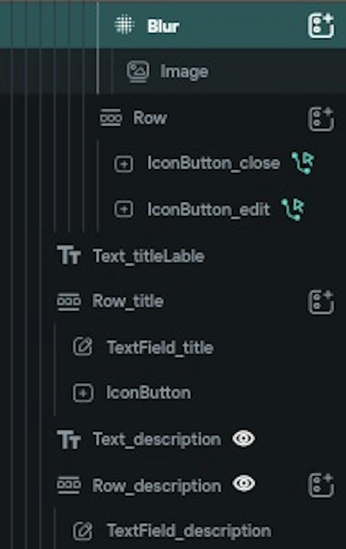Image resolution: width=346 pixels, height=549 pixels.
Task: Select the Text_titleLable widget
Action: coord(149,256)
